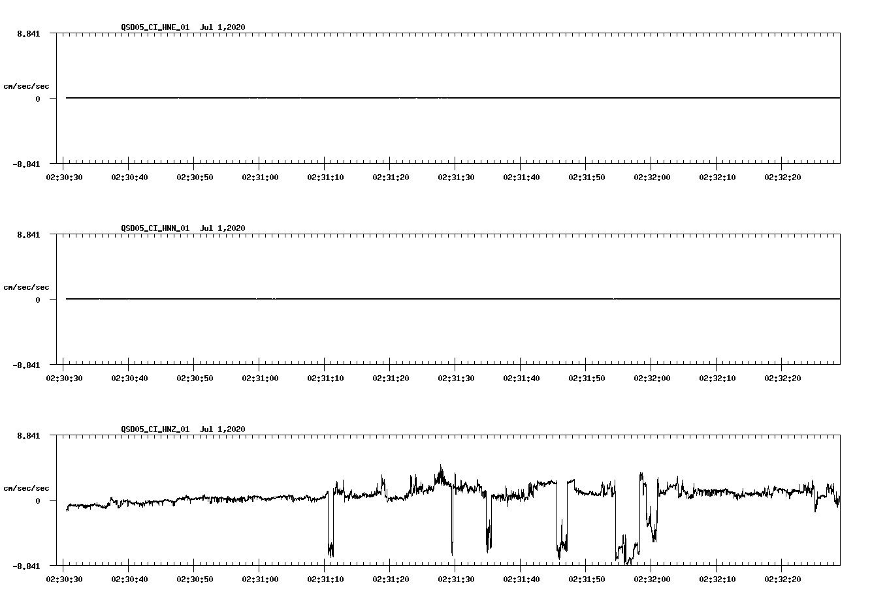Viewport: 887px width, 603px height.
Task: Click the flat HNN trace line
Action: tap(453, 299)
